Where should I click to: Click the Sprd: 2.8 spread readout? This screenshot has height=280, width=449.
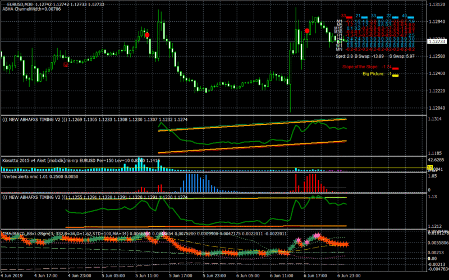click(345, 57)
